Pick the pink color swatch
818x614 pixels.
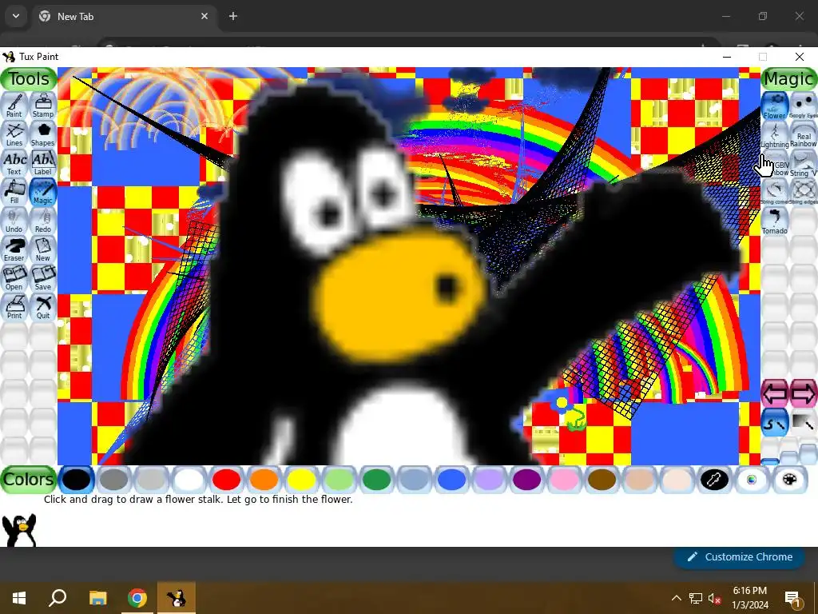point(565,480)
